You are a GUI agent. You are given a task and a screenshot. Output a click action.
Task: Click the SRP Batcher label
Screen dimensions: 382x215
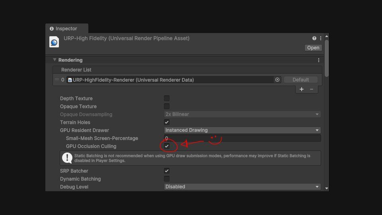(x=74, y=171)
